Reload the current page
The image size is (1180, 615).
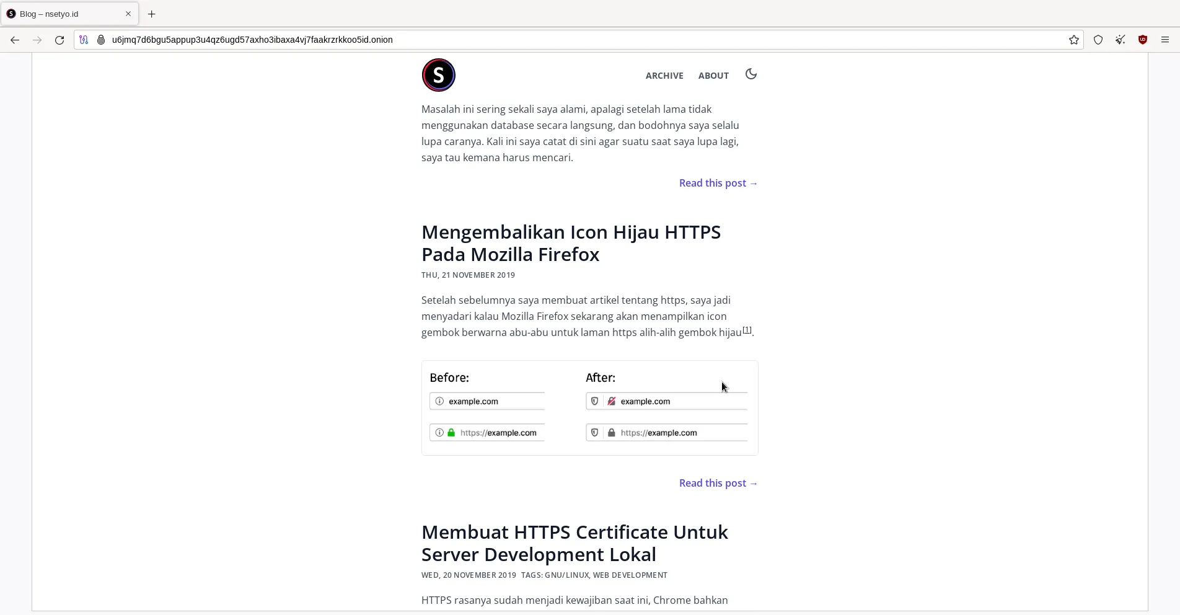59,40
